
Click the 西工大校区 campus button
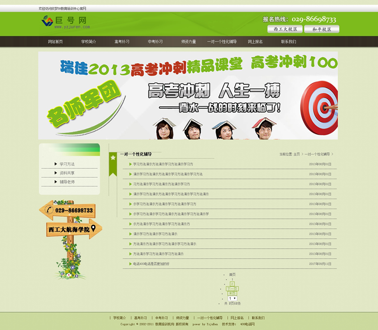pyautogui.click(x=285, y=29)
